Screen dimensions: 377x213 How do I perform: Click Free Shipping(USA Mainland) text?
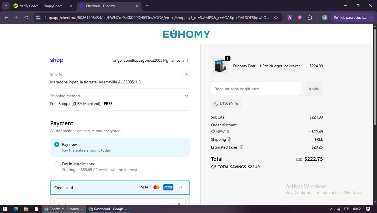75,104
